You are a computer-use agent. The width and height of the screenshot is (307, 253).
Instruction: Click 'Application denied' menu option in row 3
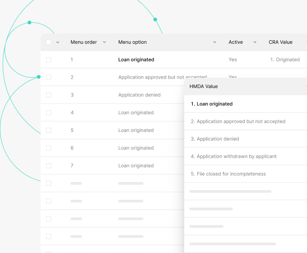coord(139,95)
